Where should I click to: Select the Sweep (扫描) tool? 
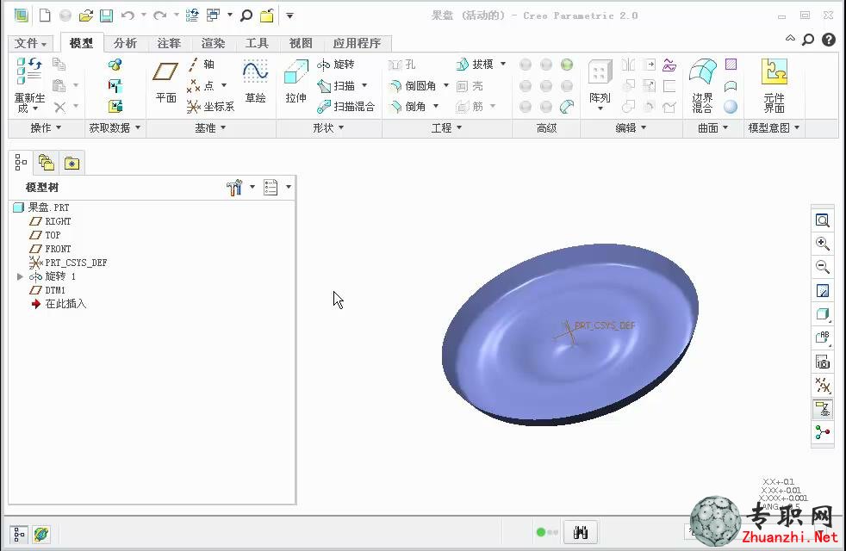click(336, 86)
